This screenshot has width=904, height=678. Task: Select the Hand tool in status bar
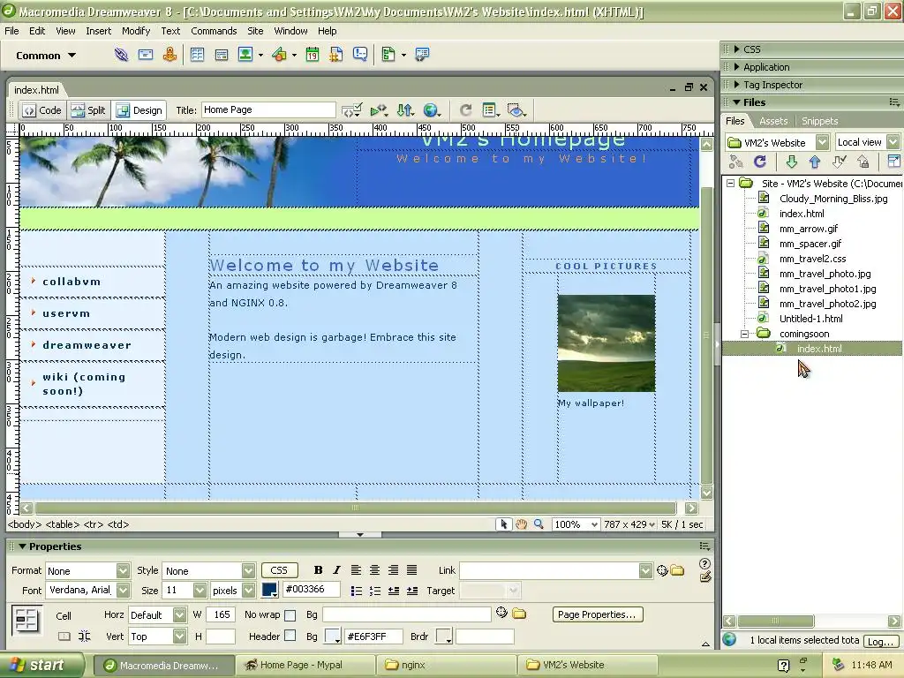point(521,524)
